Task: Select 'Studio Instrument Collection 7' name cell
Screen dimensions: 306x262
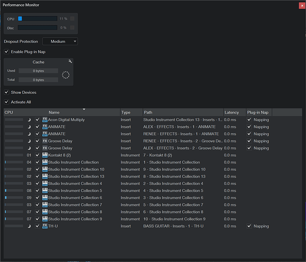Action: [x=75, y=205]
